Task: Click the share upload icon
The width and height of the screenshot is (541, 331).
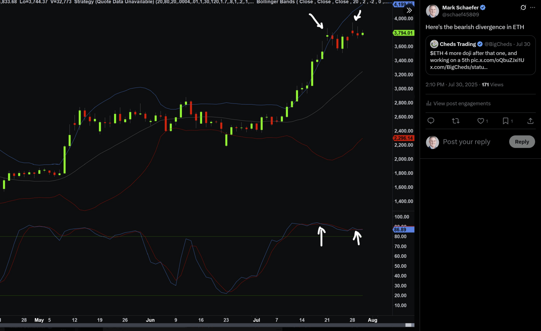Action: click(x=530, y=121)
